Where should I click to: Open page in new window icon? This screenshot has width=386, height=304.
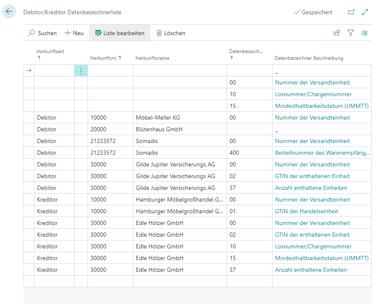coord(351,13)
